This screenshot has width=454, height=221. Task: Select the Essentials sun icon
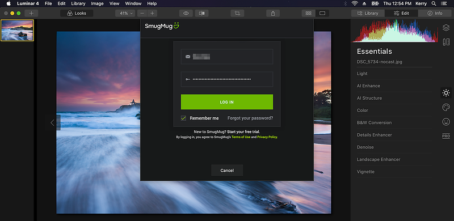point(446,93)
